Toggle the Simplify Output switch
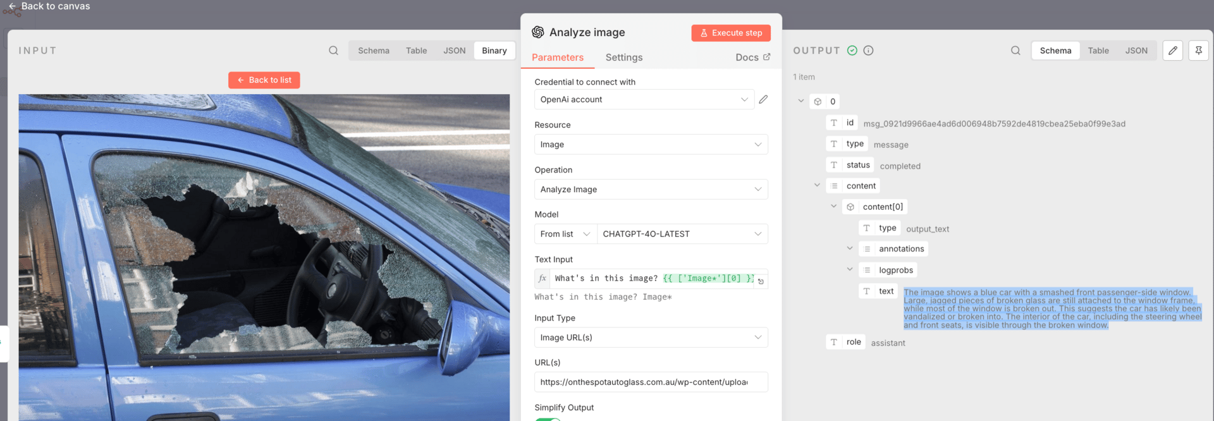Viewport: 1214px width, 421px height. point(548,419)
